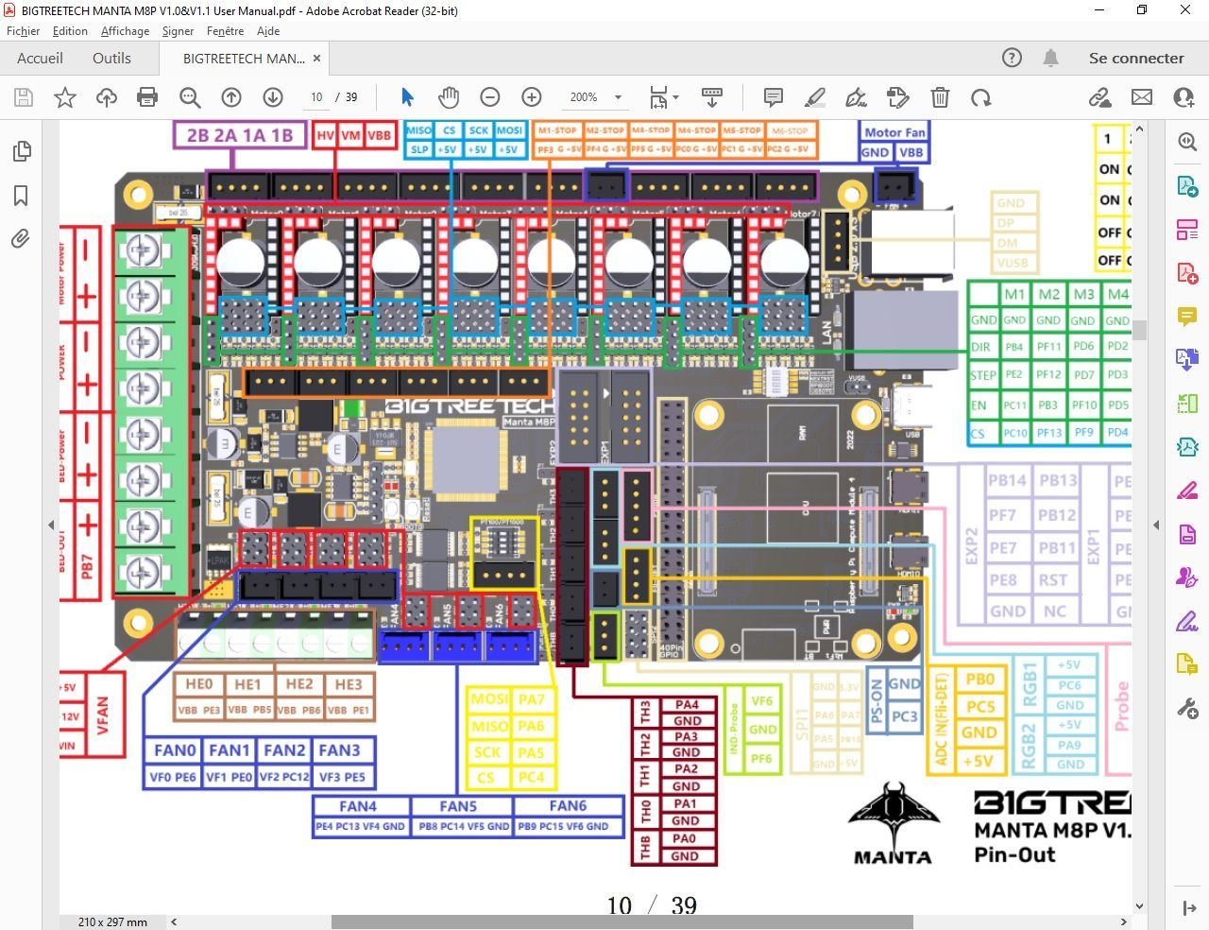Screen dimensions: 1209x930
Task: Open the Edition menu
Action: (x=70, y=31)
